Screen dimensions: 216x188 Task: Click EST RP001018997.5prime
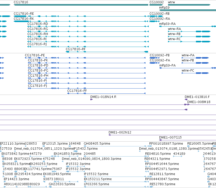coord(166,144)
